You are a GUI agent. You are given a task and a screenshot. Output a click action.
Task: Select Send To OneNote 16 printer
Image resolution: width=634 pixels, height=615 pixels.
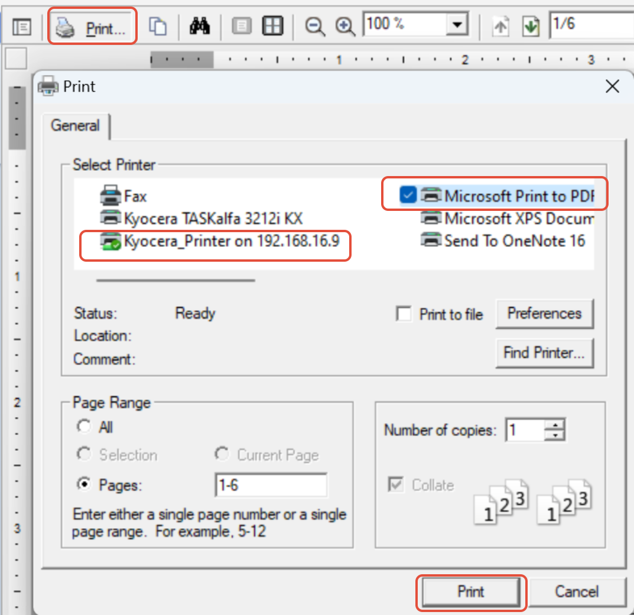click(x=503, y=241)
